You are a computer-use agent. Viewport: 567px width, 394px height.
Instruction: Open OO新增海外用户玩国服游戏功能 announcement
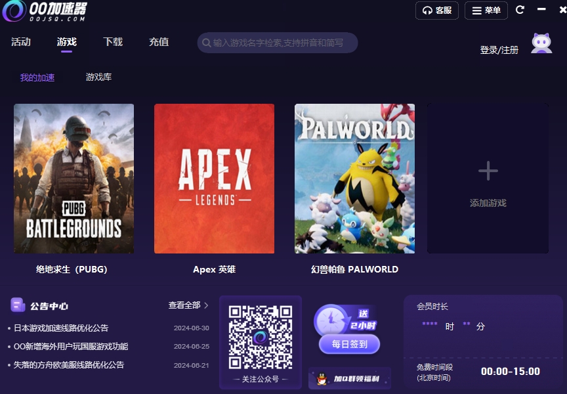click(x=71, y=347)
